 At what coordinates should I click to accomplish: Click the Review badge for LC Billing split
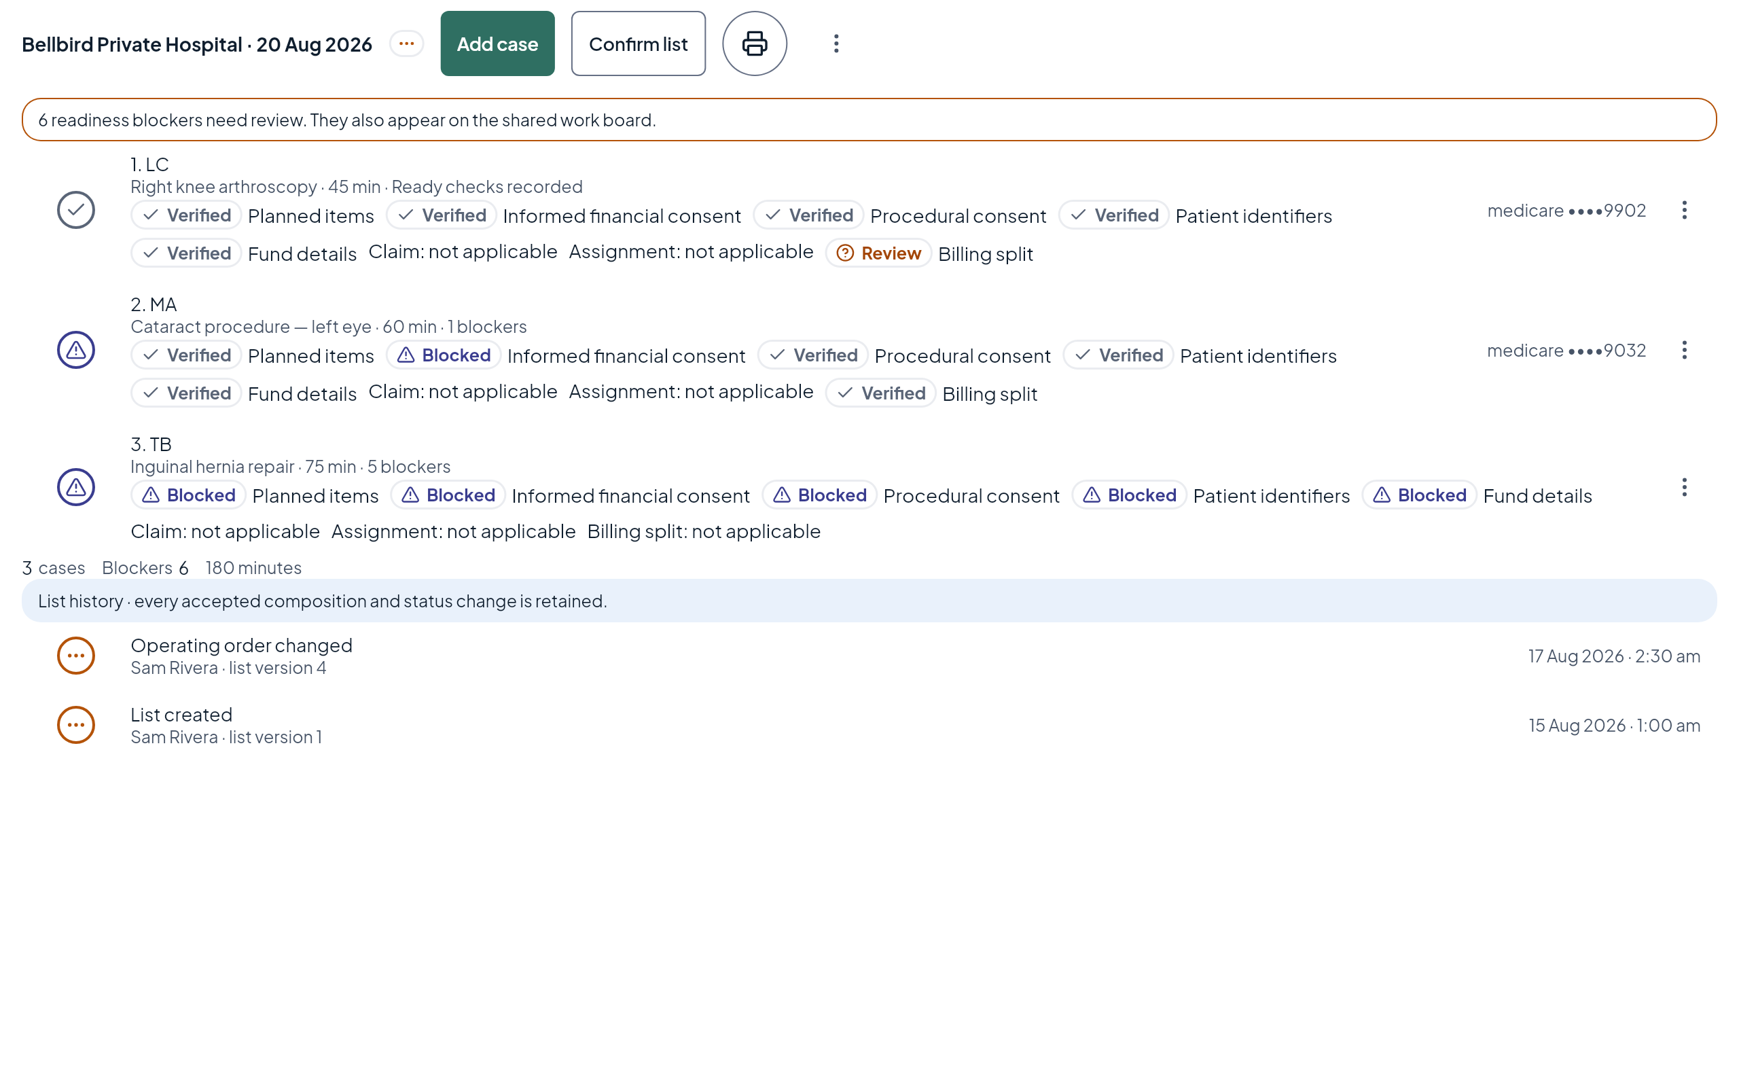point(878,253)
